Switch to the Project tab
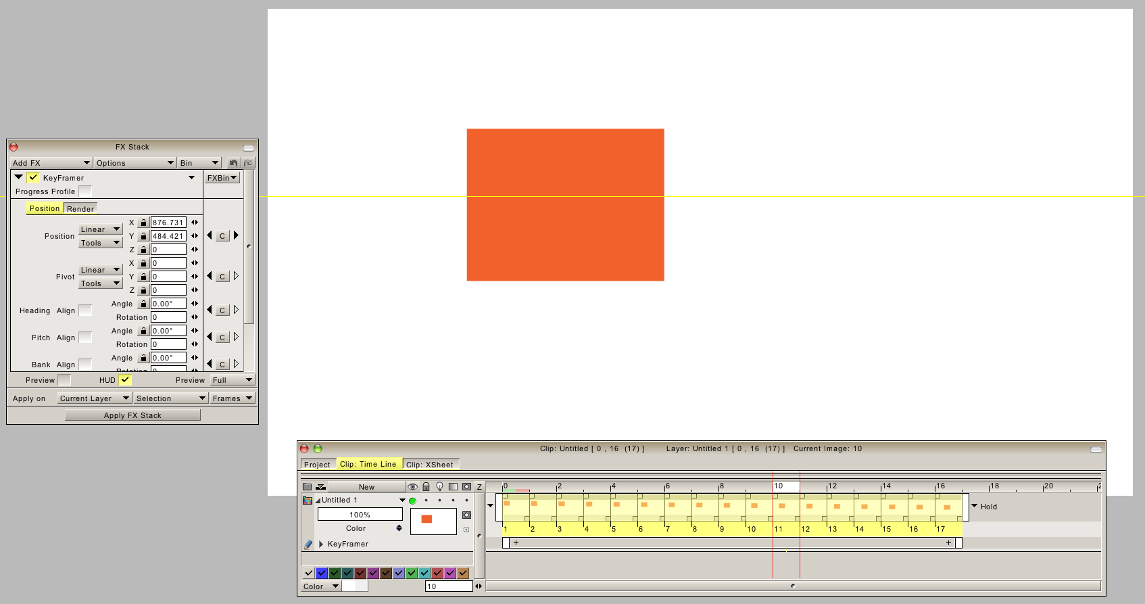Image resolution: width=1145 pixels, height=604 pixels. tap(317, 465)
